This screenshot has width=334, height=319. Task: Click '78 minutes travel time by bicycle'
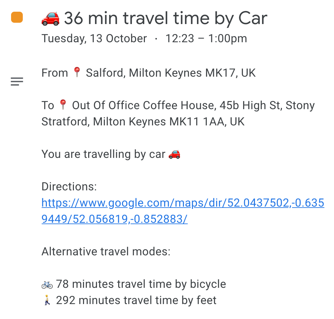click(141, 284)
